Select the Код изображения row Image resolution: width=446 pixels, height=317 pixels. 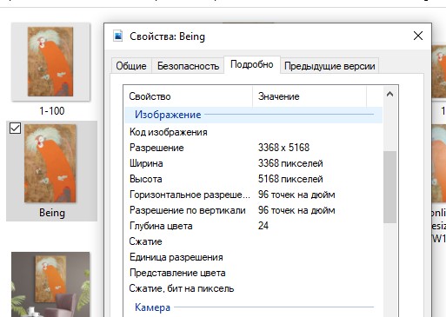coord(254,132)
